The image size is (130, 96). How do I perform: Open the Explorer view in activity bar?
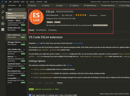point(3,6)
